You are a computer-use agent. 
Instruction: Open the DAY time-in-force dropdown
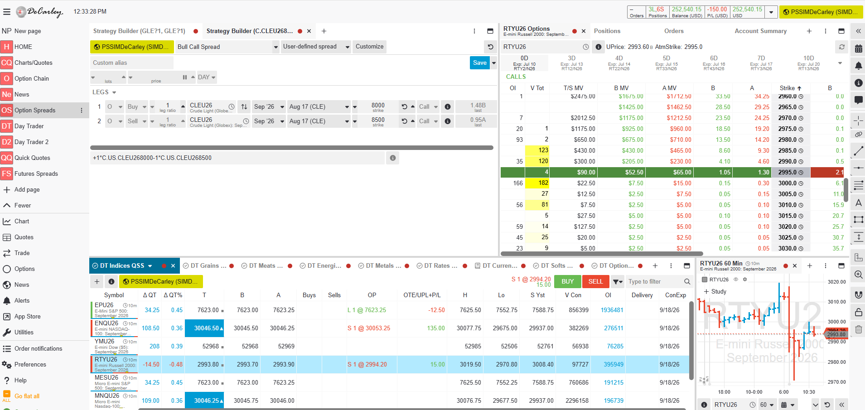click(207, 77)
